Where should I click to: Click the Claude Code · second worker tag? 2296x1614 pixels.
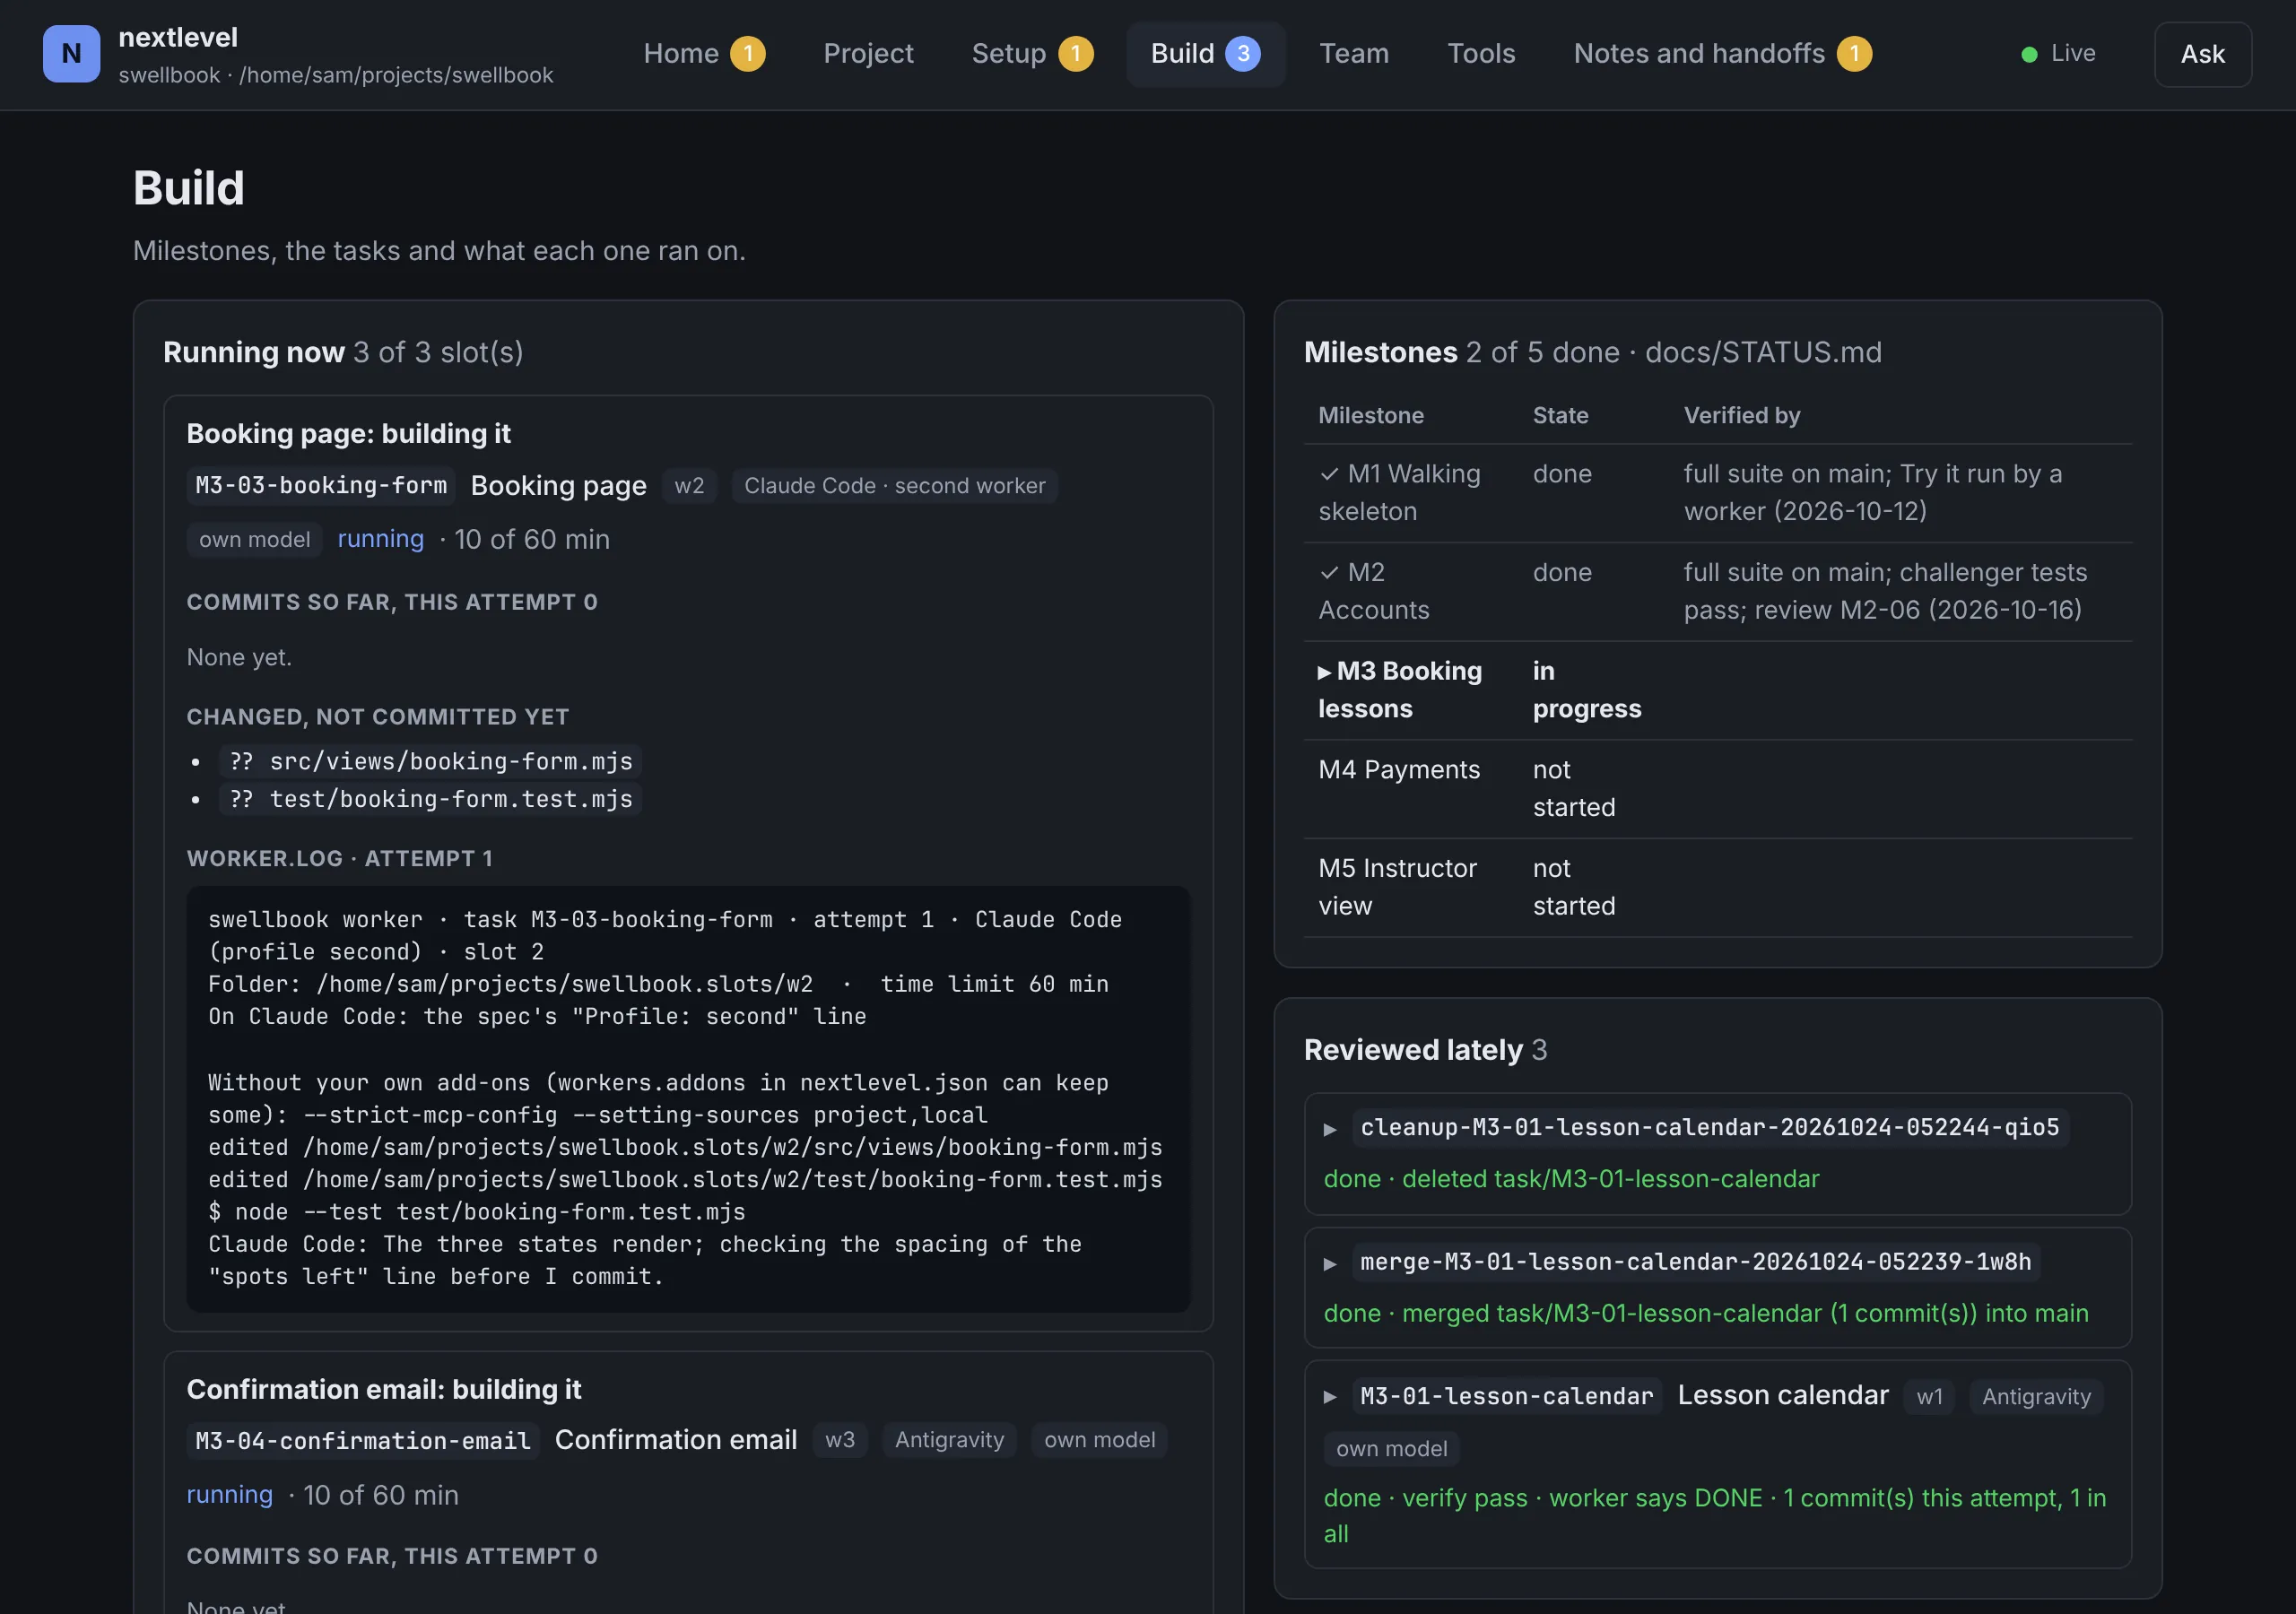tap(894, 486)
